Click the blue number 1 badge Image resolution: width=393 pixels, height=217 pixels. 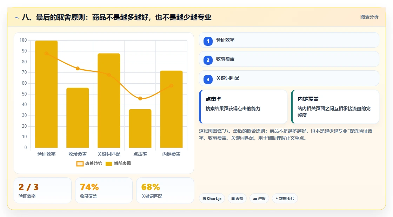pos(208,41)
